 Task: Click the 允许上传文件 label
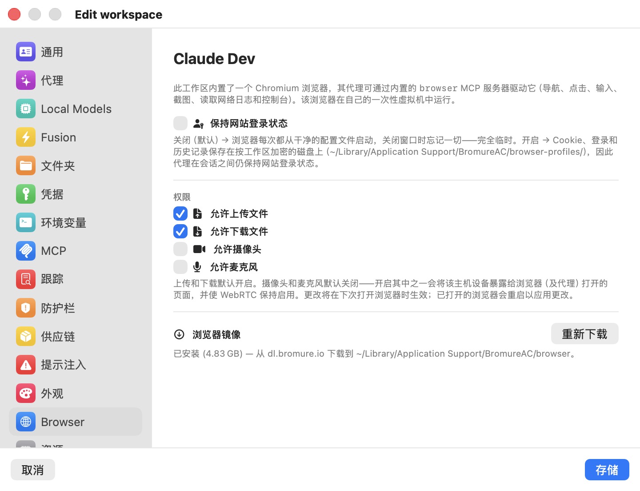[239, 214]
